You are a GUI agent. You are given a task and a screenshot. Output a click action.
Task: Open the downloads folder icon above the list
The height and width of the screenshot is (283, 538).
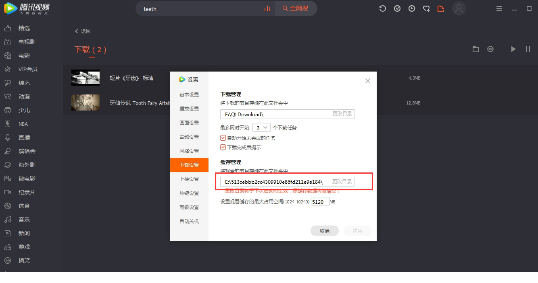click(475, 49)
